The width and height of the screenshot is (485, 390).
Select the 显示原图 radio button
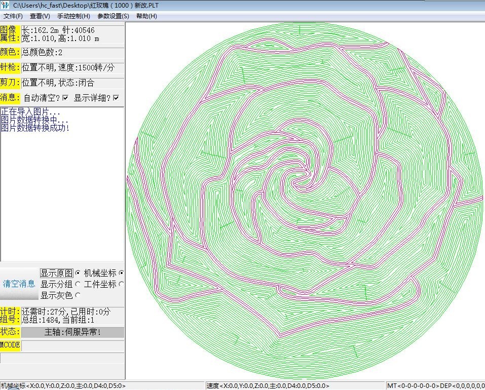coord(78,273)
